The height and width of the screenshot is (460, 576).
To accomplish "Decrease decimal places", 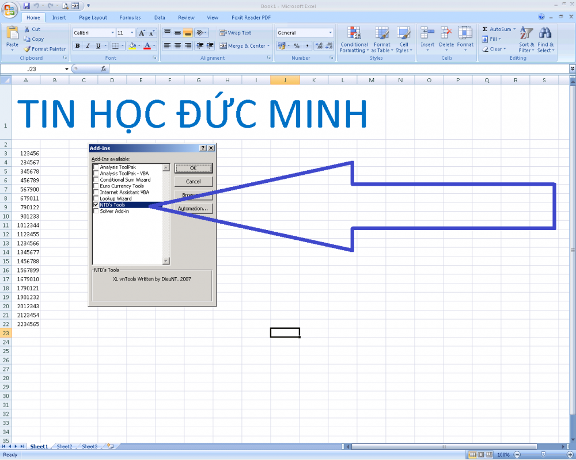I will (329, 46).
